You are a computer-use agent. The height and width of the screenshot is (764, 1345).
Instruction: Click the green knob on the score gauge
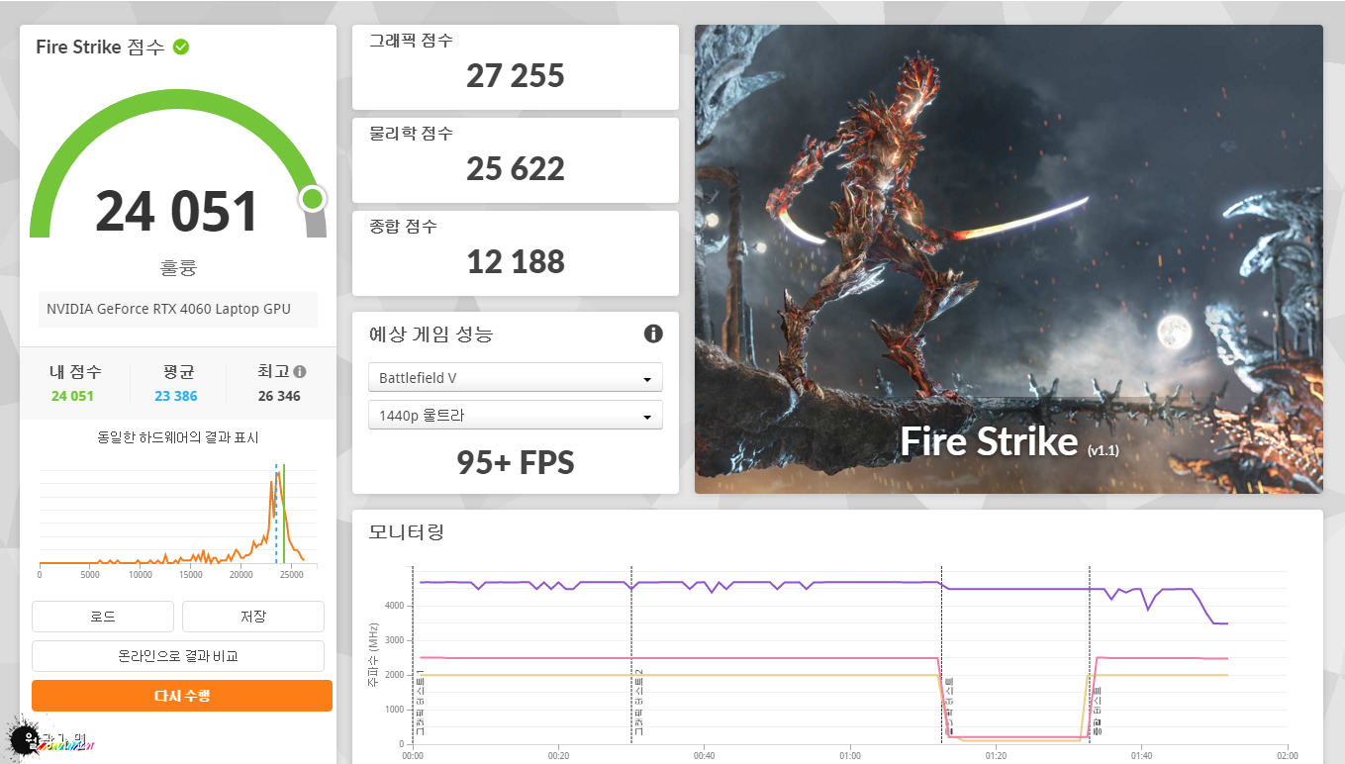tap(313, 199)
